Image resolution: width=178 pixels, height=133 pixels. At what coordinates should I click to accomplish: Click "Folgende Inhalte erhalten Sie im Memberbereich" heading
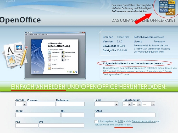point(133,63)
